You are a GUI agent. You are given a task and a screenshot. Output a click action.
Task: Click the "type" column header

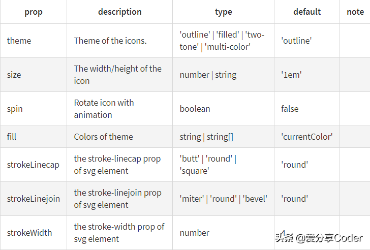pyautogui.click(x=223, y=12)
